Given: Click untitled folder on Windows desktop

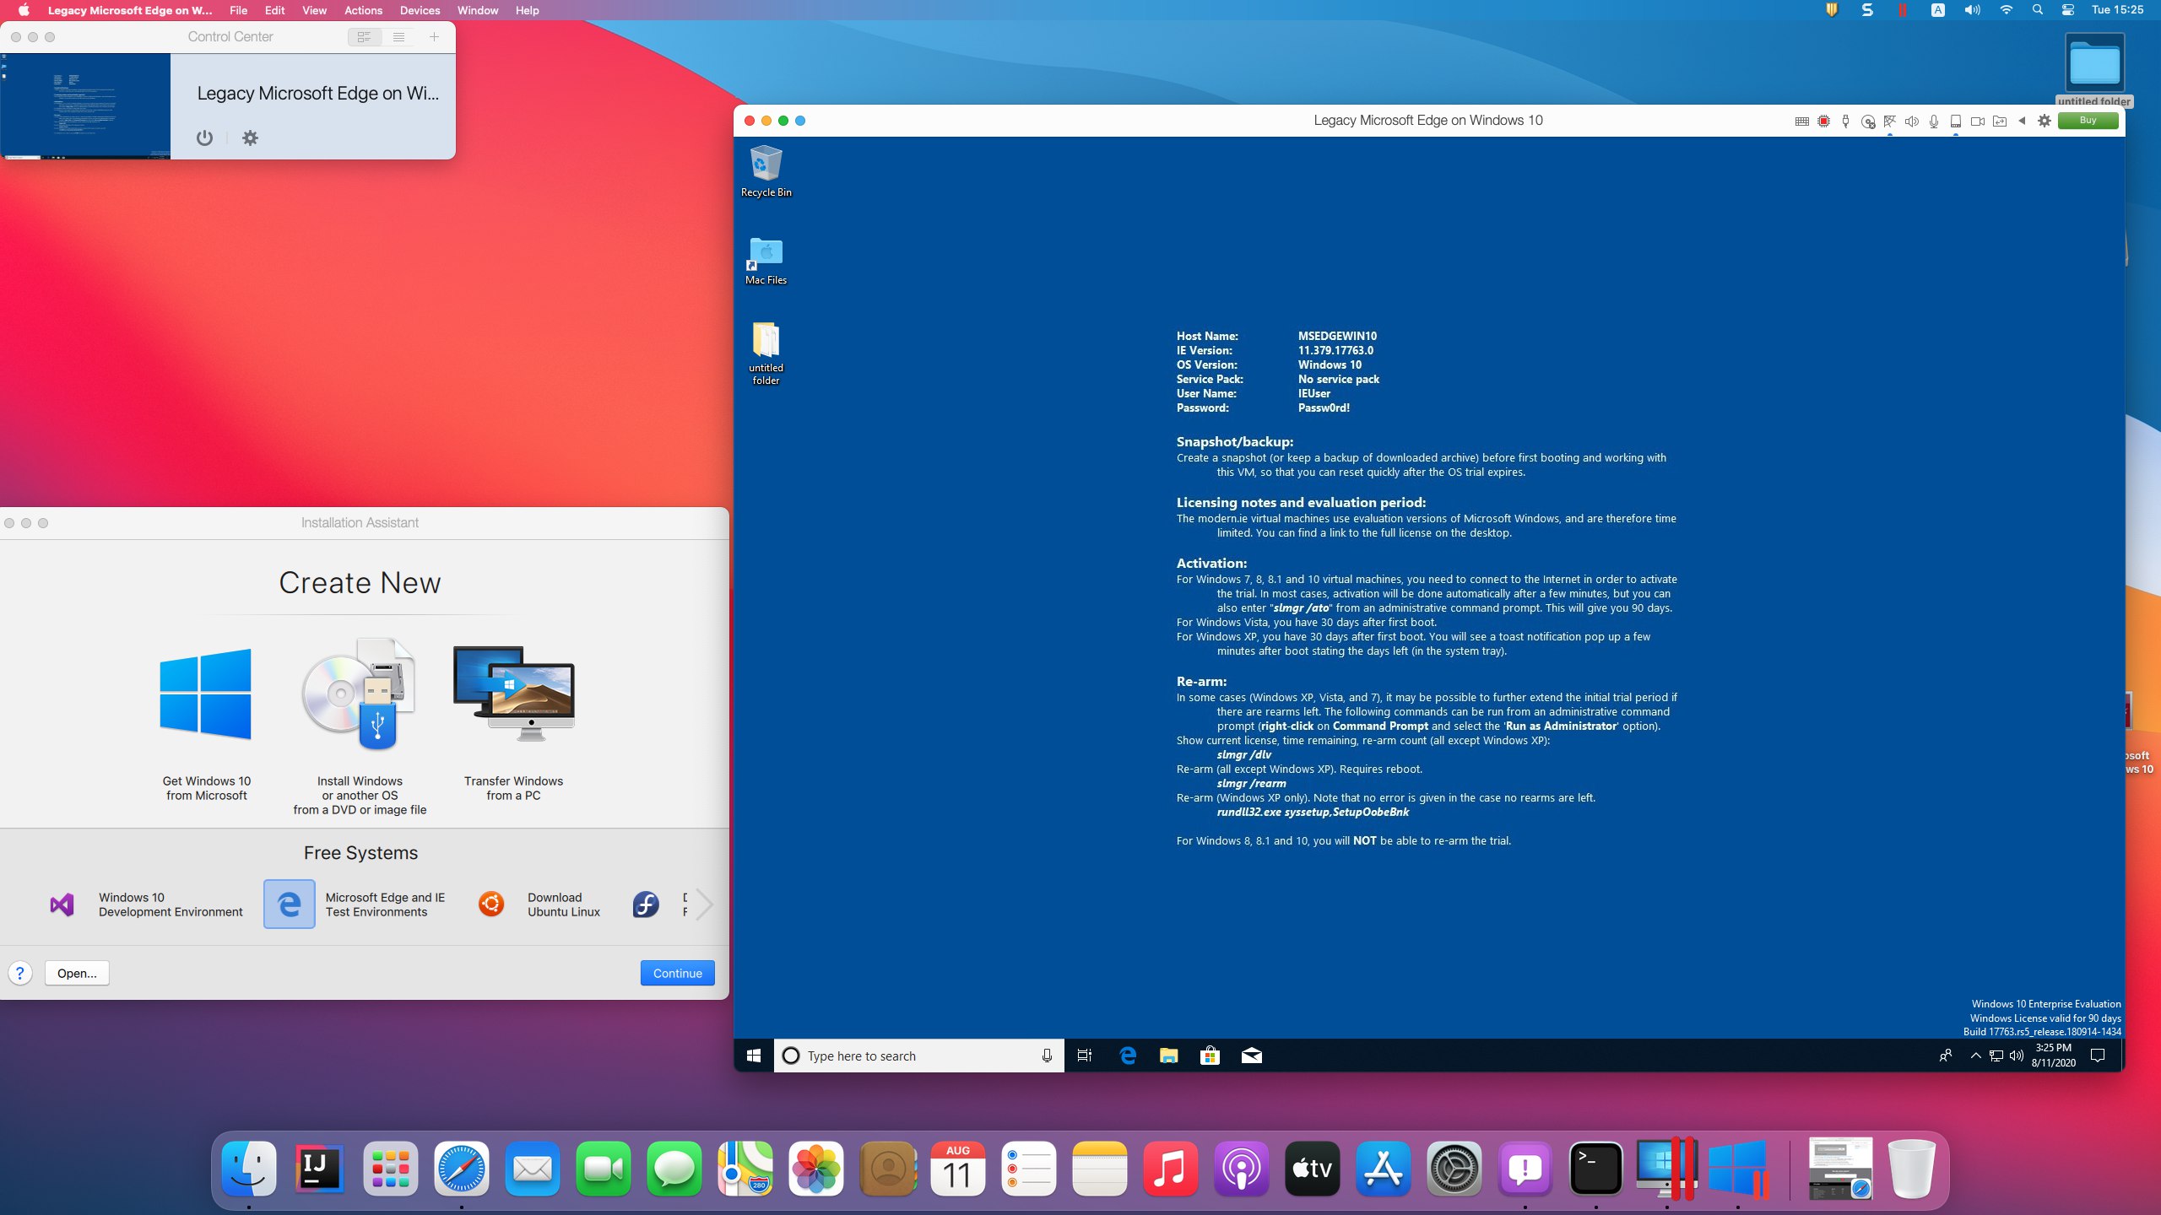Looking at the screenshot, I should coord(766,354).
